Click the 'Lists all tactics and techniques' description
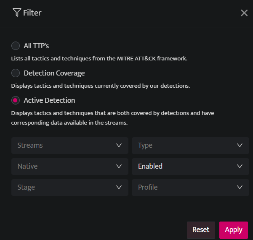The image size is (253, 240). [x=99, y=59]
